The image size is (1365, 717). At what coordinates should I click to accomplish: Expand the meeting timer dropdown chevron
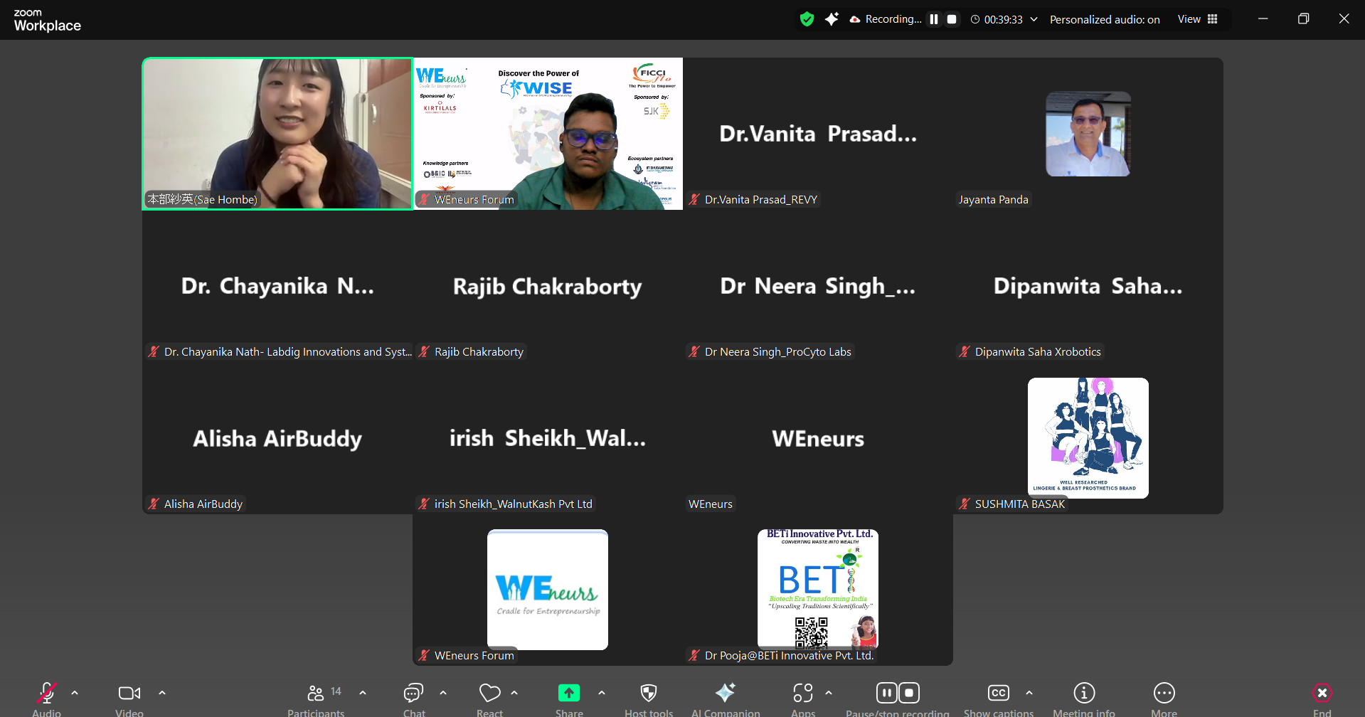coord(1034,19)
